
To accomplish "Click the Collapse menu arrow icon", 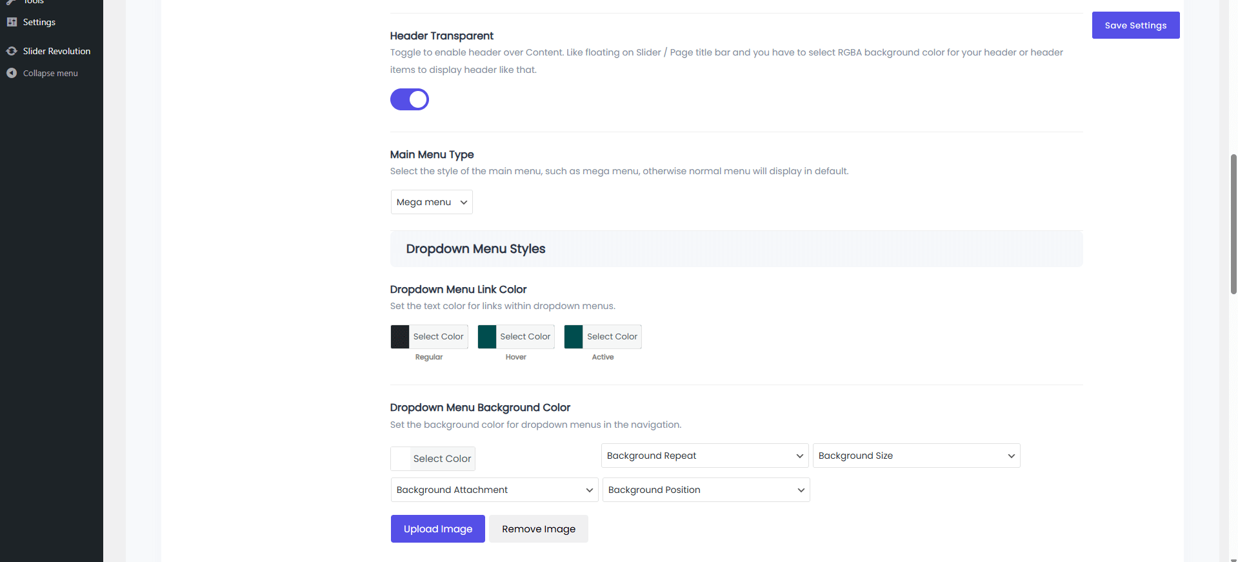I will pyautogui.click(x=12, y=73).
